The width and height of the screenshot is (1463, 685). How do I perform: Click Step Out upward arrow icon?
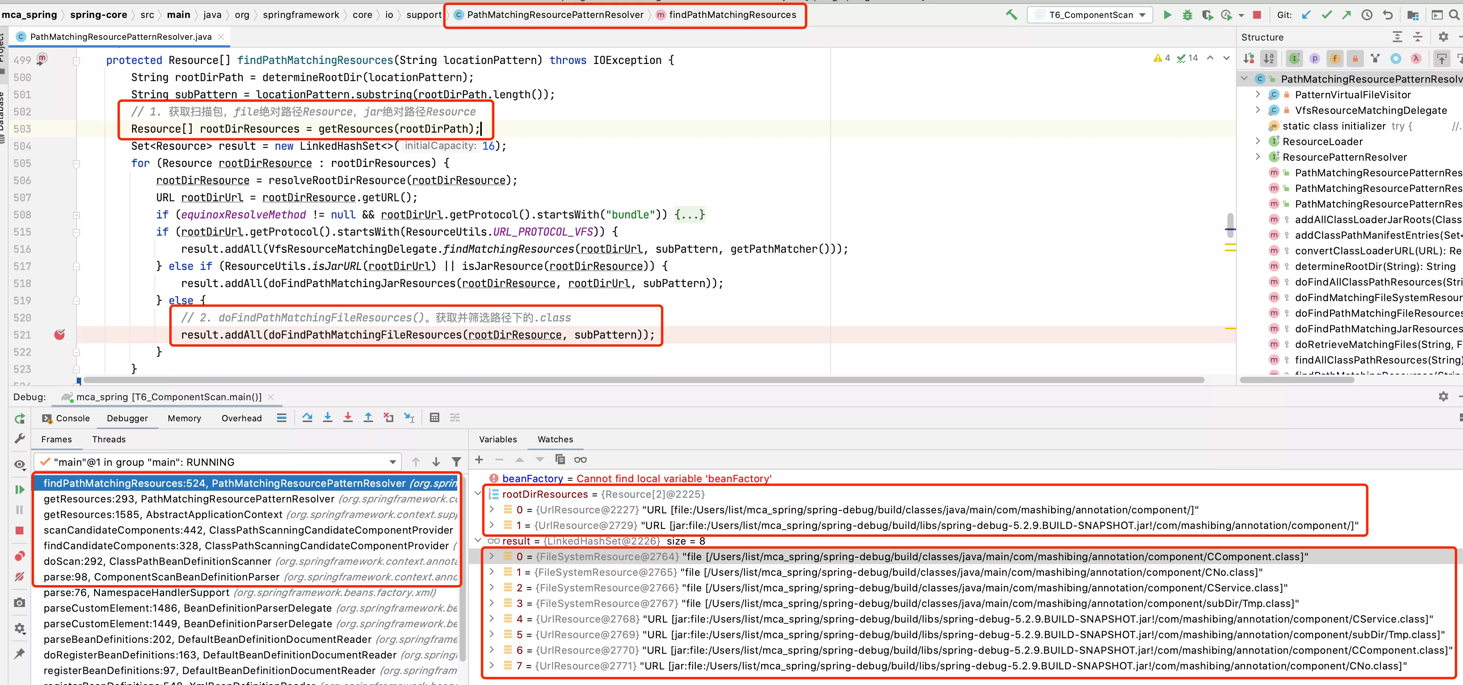pyautogui.click(x=368, y=417)
